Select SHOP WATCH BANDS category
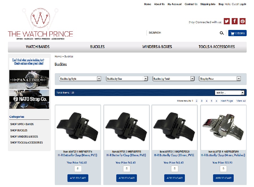The height and width of the screenshot is (187, 254). [x=22, y=124]
